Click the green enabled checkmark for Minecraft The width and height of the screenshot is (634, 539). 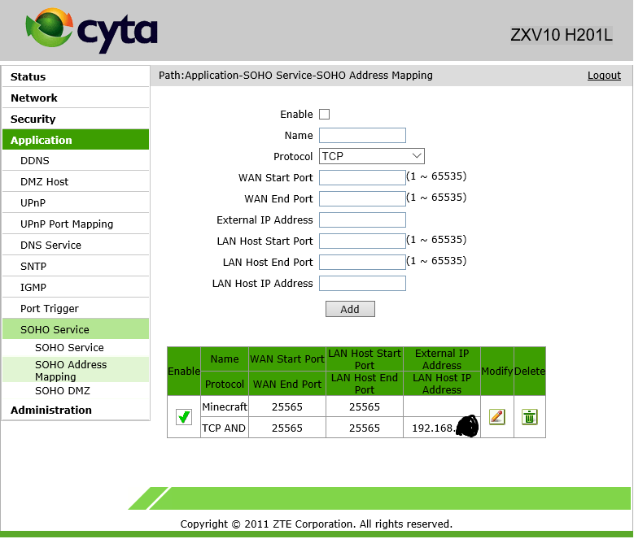184,417
